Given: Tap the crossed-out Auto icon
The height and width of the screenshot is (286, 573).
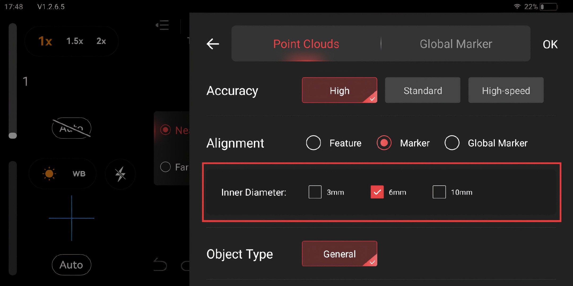Looking at the screenshot, I should [71, 128].
